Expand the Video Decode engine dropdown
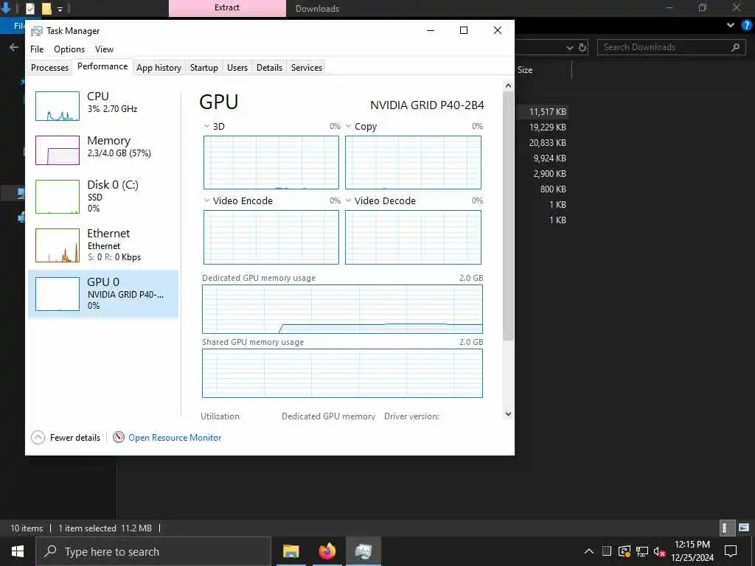The width and height of the screenshot is (755, 566). coord(348,200)
